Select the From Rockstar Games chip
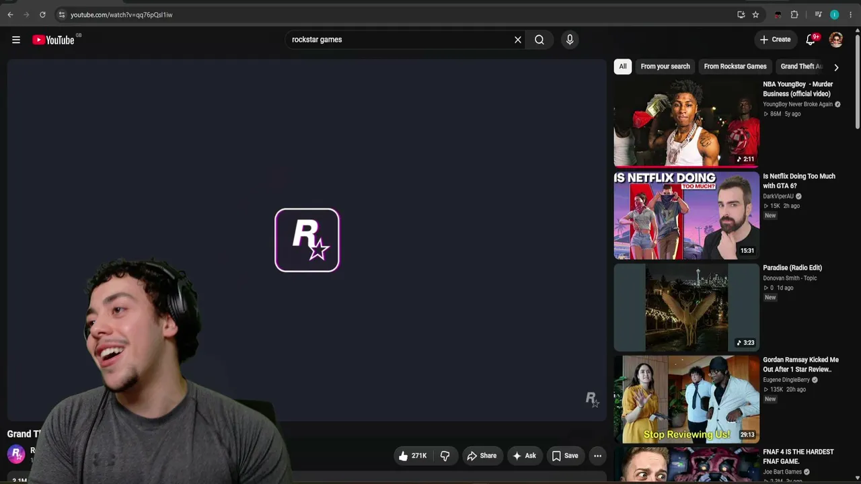This screenshot has width=861, height=484. [735, 67]
